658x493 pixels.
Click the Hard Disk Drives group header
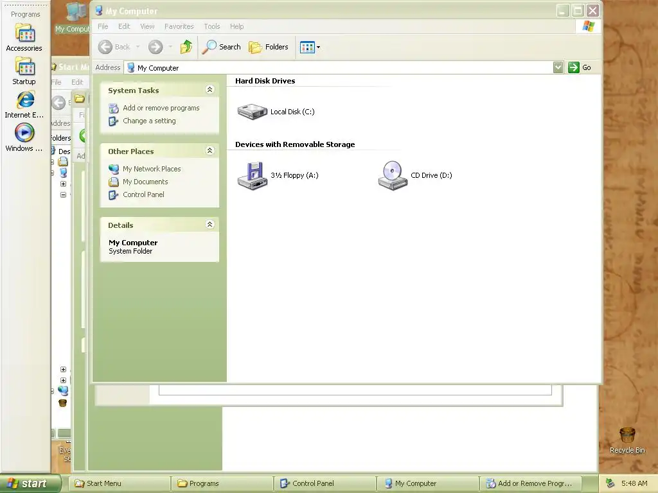[x=265, y=81]
